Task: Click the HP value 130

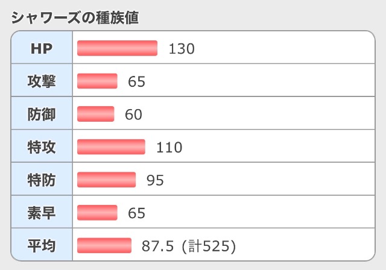Action: (182, 49)
